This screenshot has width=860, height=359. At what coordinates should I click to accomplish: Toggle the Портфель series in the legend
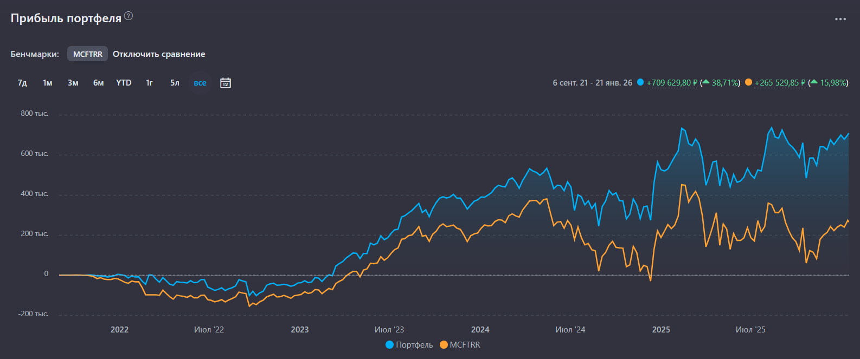point(409,345)
